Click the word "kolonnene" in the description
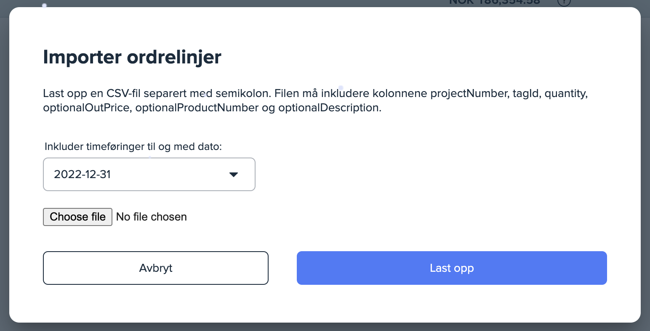This screenshot has height=331, width=650. click(400, 93)
